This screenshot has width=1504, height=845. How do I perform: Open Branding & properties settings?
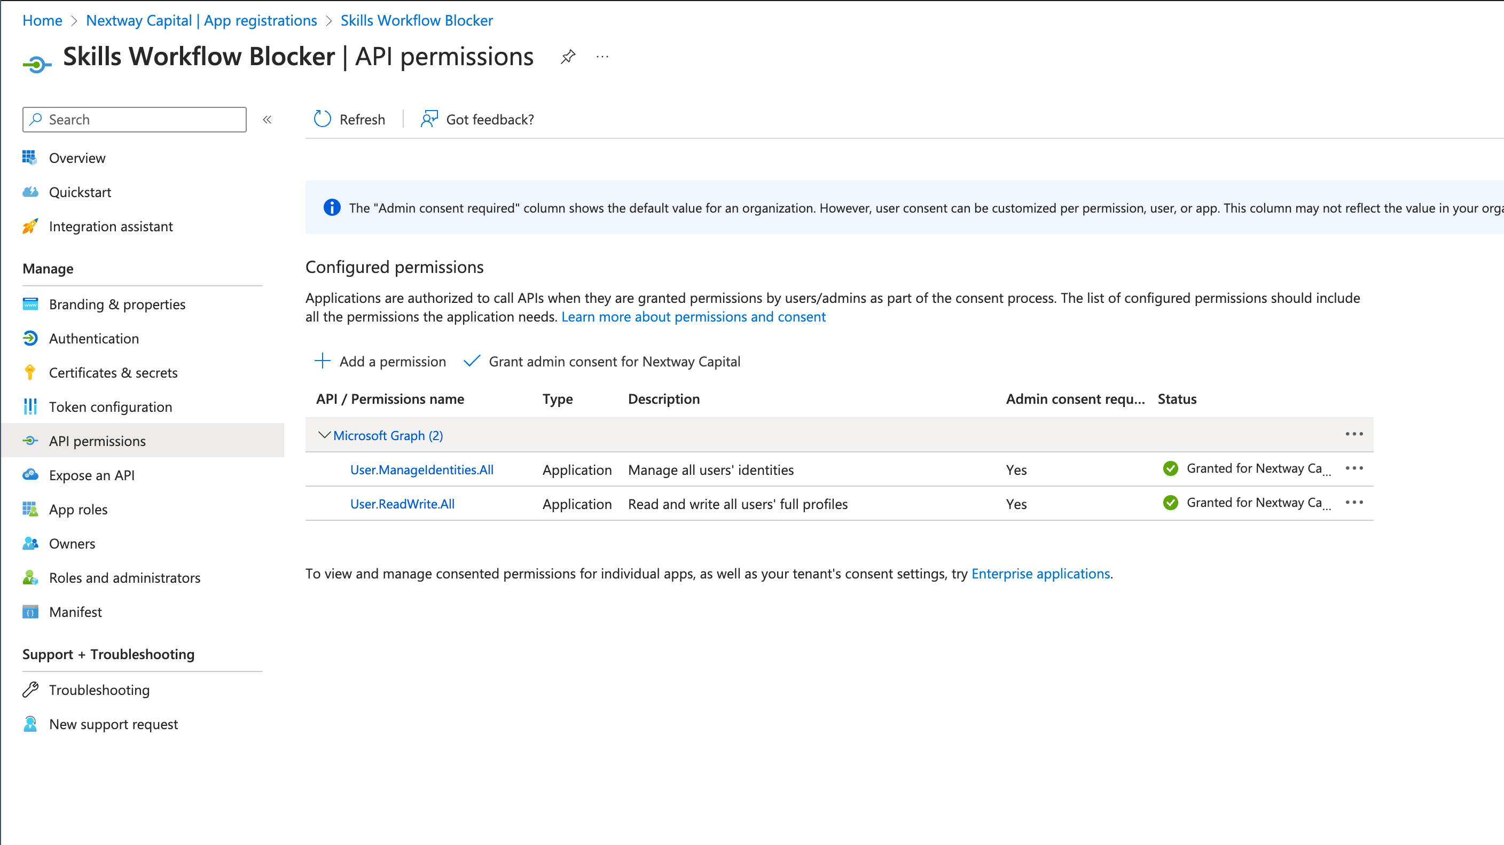coord(116,304)
